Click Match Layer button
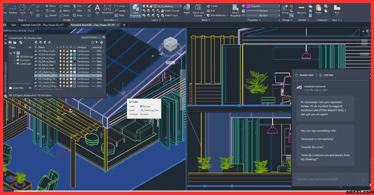 point(169,15)
